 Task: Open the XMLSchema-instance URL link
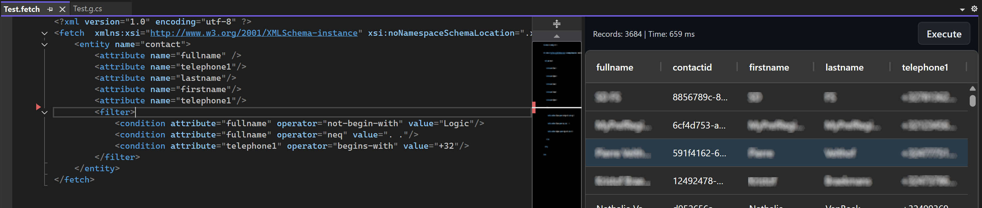253,33
